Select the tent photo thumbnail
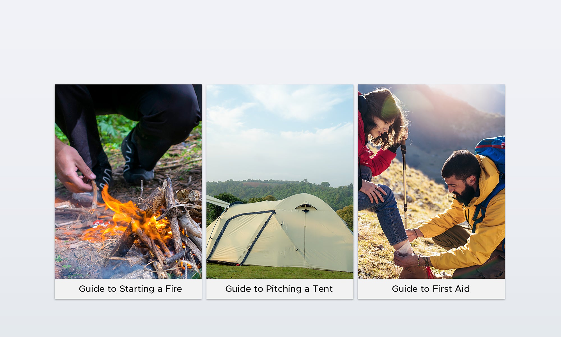The width and height of the screenshot is (561, 337). click(280, 181)
